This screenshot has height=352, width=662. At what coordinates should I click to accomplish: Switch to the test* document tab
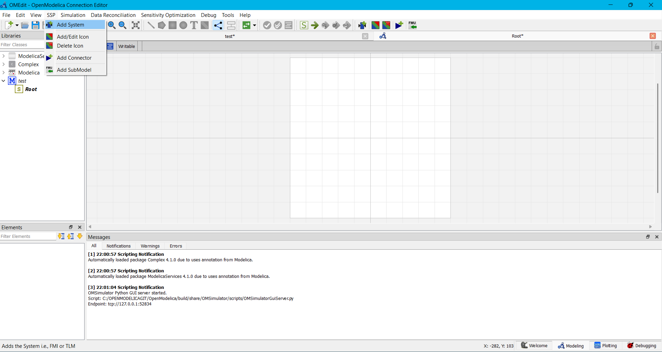pyautogui.click(x=230, y=36)
